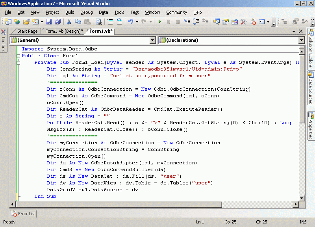
Task: Switch to the Form1.vb [Design] tab
Action: pos(64,31)
